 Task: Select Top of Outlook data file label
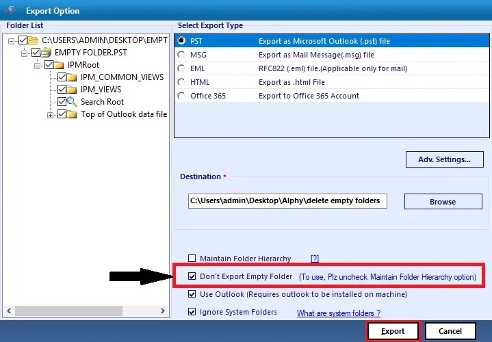click(x=124, y=114)
